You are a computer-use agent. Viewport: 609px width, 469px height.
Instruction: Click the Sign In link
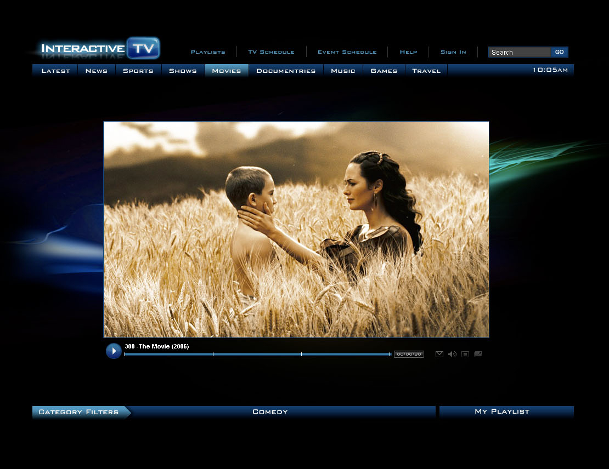point(453,52)
